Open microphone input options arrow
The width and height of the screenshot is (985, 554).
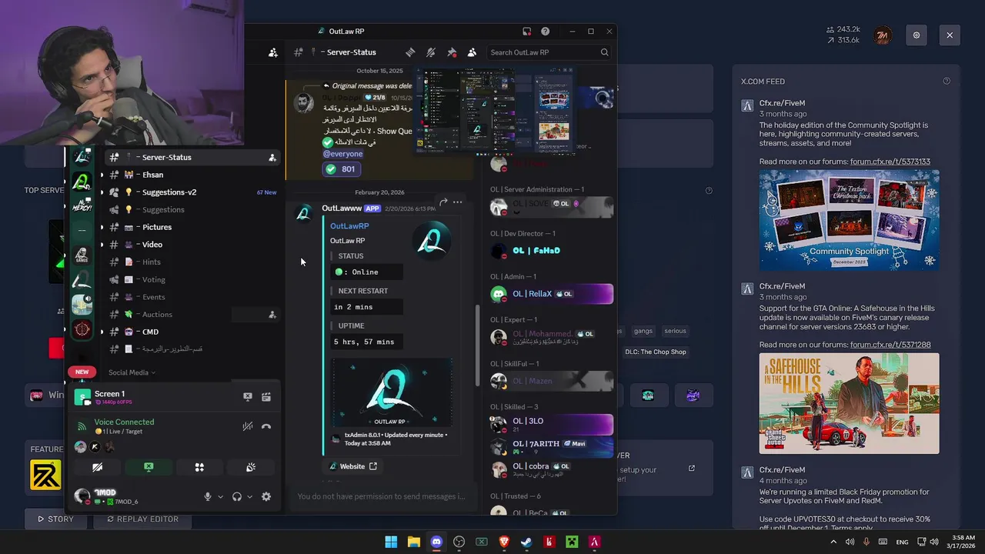point(220,497)
